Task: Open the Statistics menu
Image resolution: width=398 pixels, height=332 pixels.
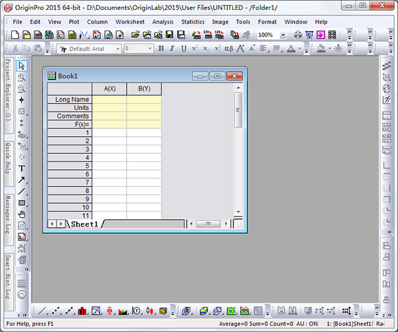Action: tap(193, 22)
